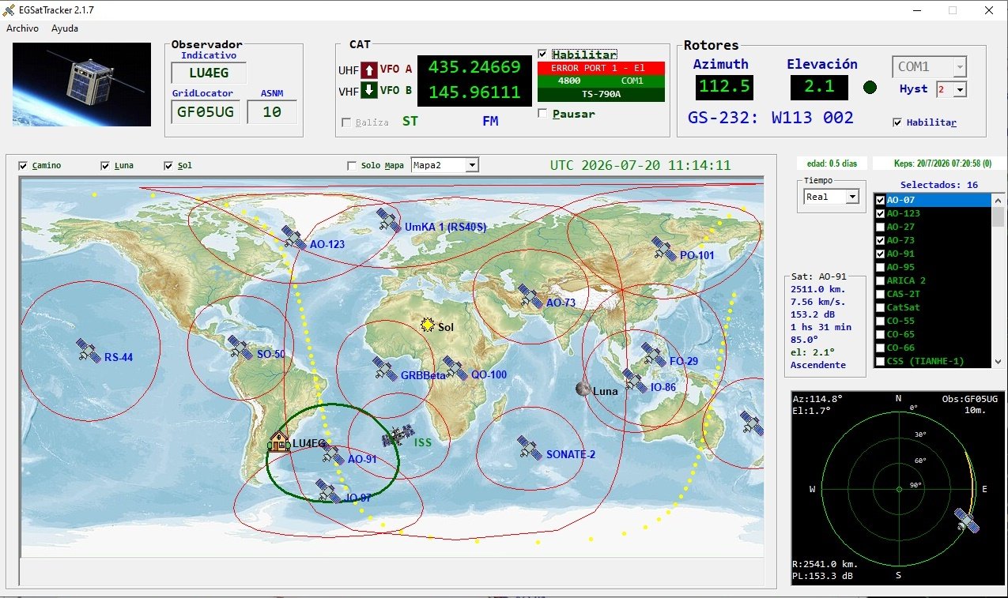Select ARICA 2 in the satellite list

point(932,280)
